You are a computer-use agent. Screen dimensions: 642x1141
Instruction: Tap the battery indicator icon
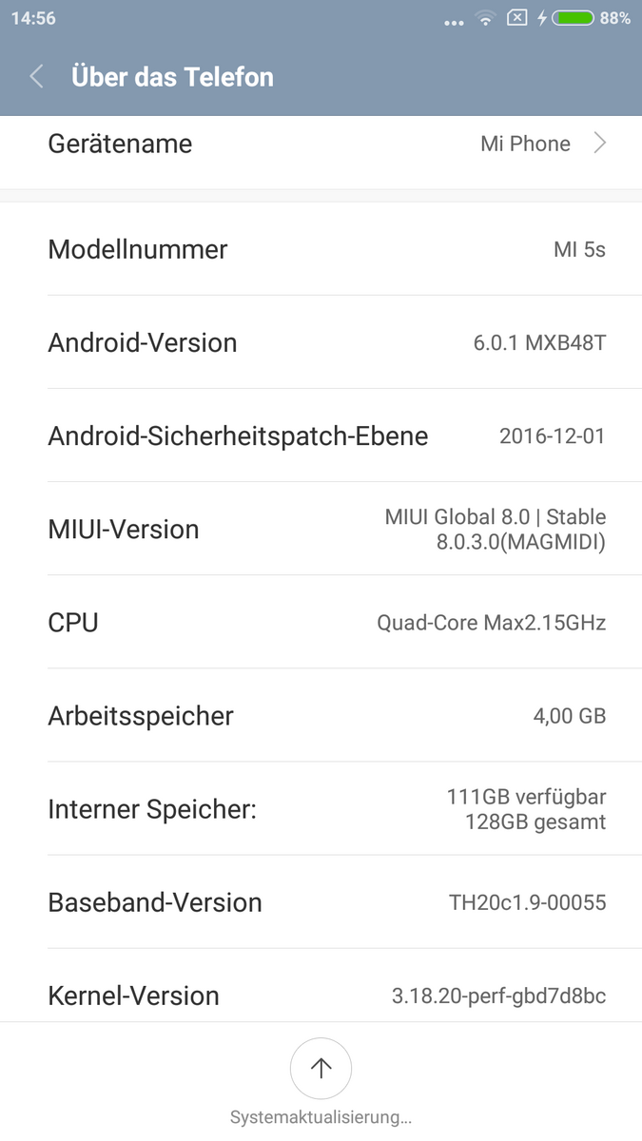(x=573, y=18)
